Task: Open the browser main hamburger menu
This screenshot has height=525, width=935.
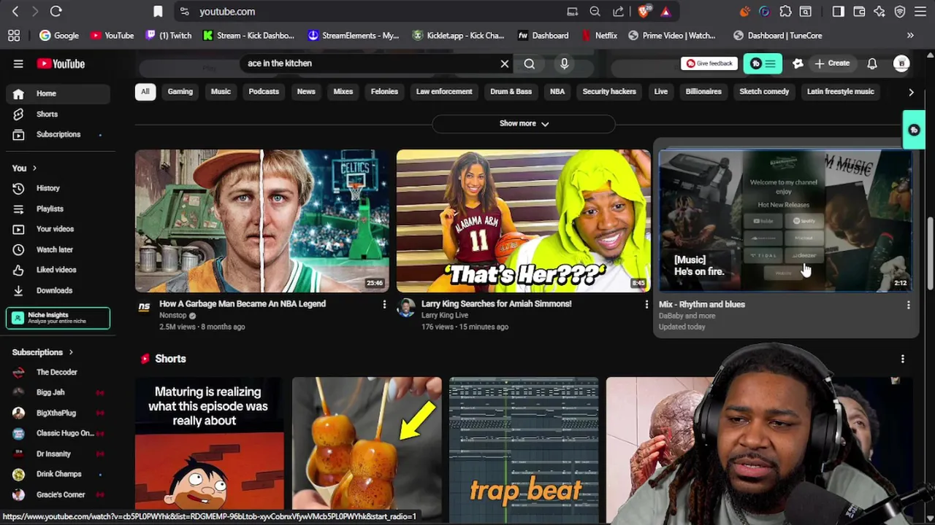Action: coord(920,12)
